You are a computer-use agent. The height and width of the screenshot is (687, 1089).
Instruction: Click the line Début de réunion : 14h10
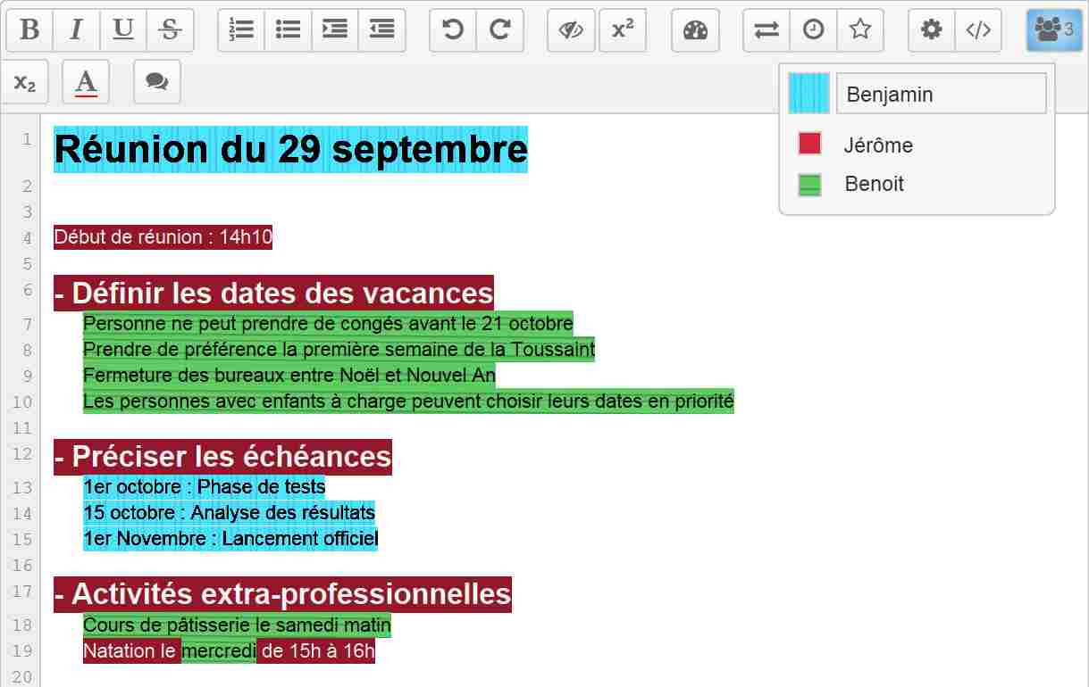point(163,237)
